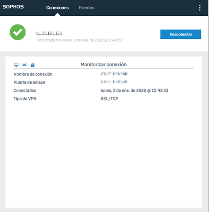Select the computer monitor icon
Image resolution: width=209 pixels, height=212 pixels.
click(16, 65)
